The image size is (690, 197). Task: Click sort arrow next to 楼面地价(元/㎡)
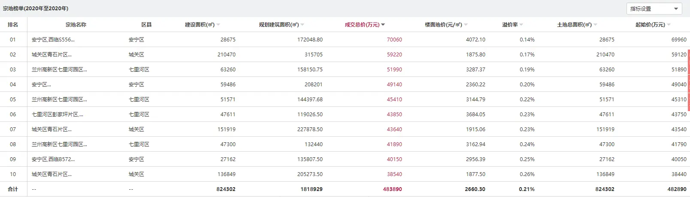pyautogui.click(x=466, y=25)
